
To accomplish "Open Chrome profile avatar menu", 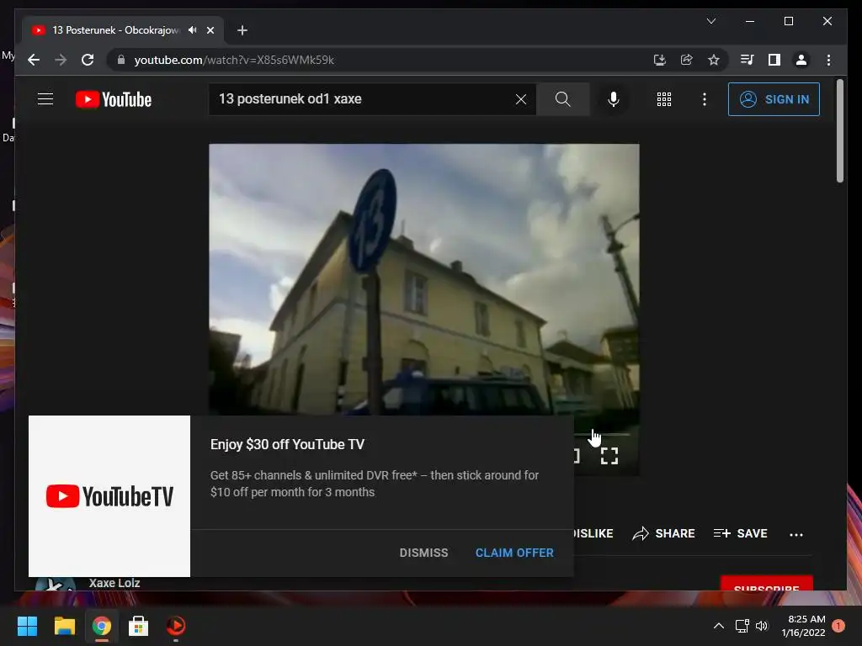I will pyautogui.click(x=801, y=60).
